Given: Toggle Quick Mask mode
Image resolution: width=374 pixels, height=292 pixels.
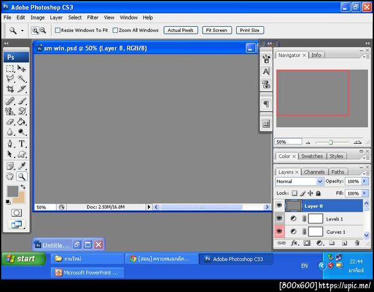Looking at the screenshot, I should 16,213.
